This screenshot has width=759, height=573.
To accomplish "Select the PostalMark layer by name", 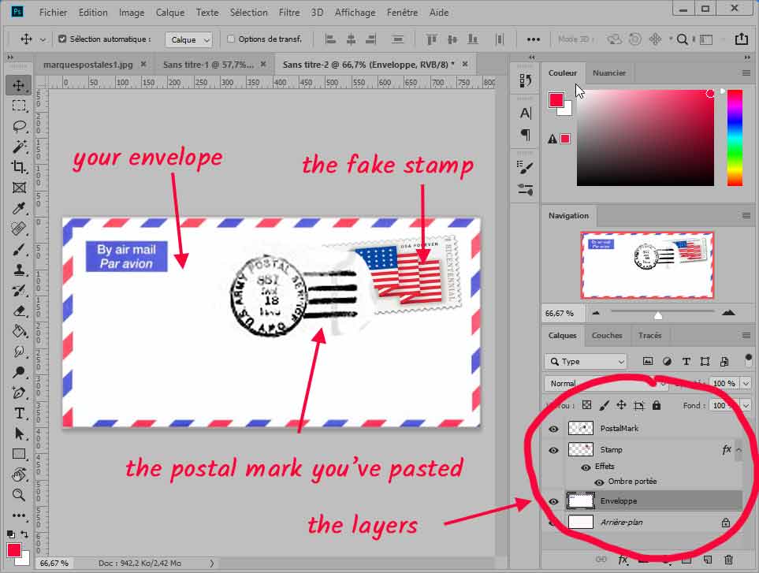I will click(619, 429).
